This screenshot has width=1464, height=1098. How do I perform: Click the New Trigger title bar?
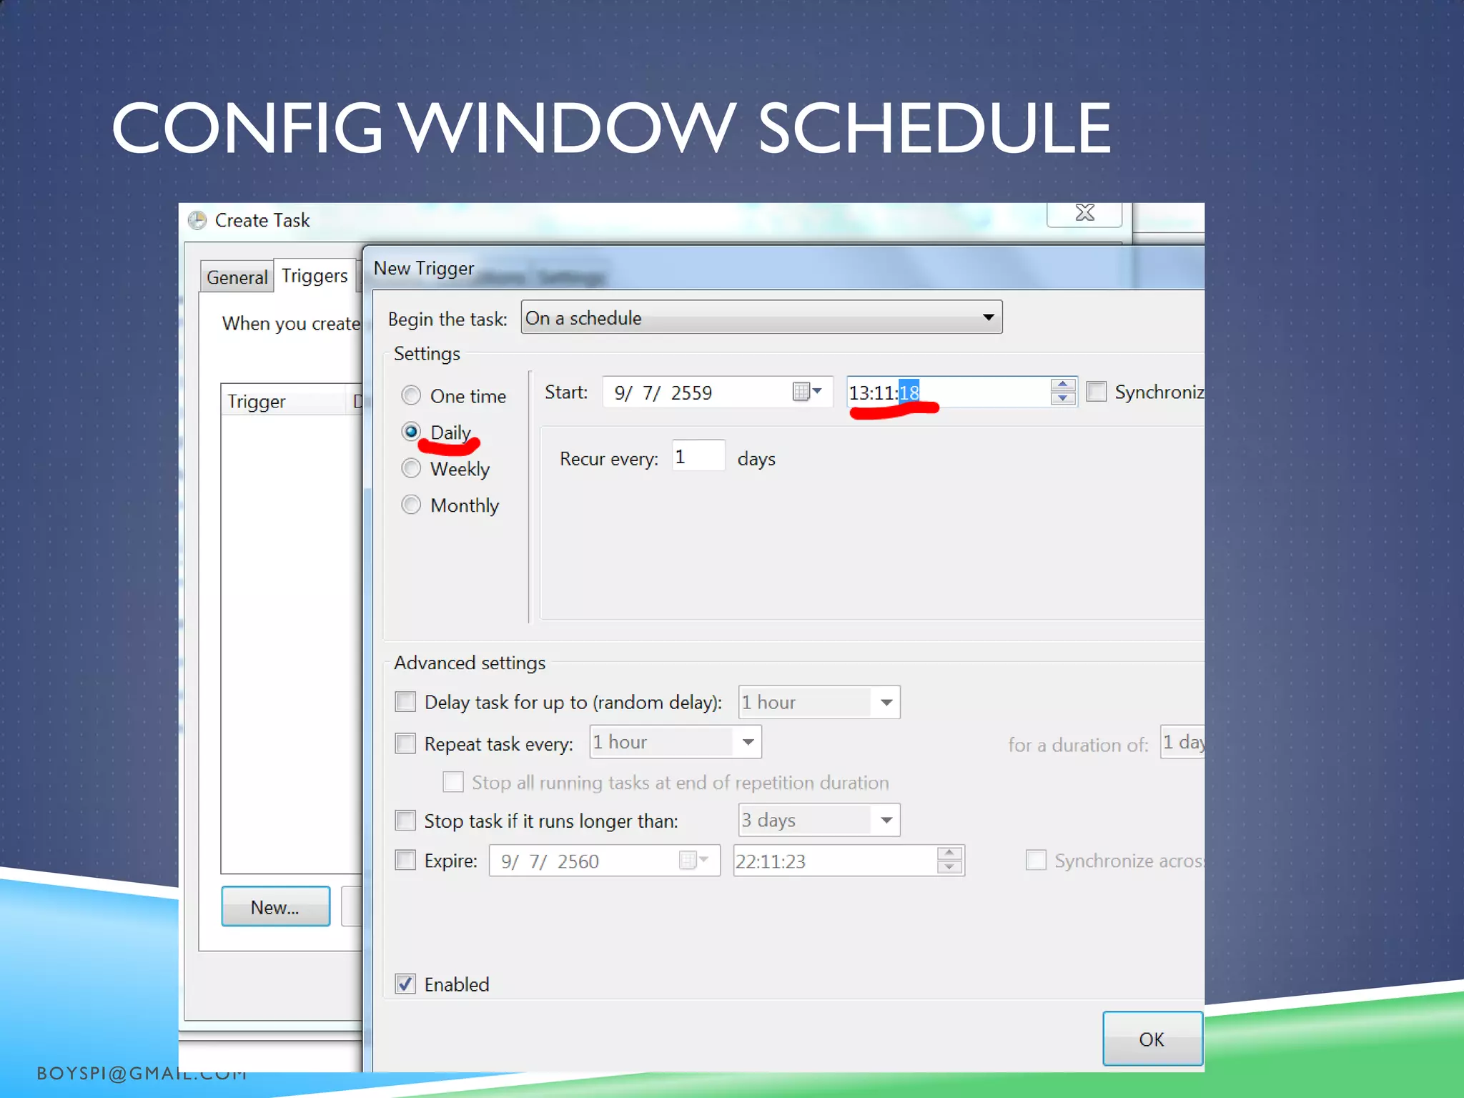(x=783, y=269)
